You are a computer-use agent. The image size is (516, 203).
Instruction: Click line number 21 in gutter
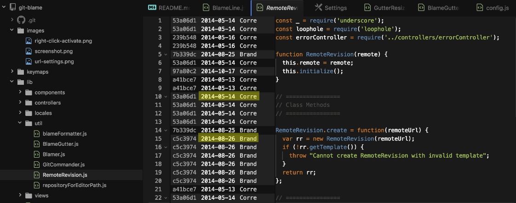pyautogui.click(x=158, y=189)
